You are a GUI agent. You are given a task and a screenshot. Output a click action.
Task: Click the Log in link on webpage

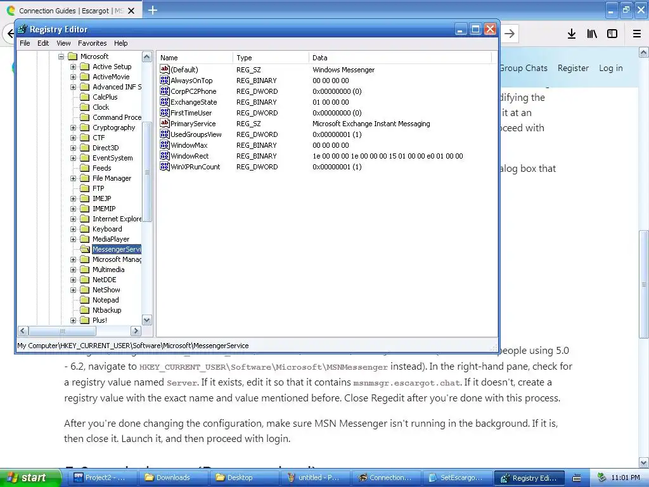pyautogui.click(x=610, y=68)
